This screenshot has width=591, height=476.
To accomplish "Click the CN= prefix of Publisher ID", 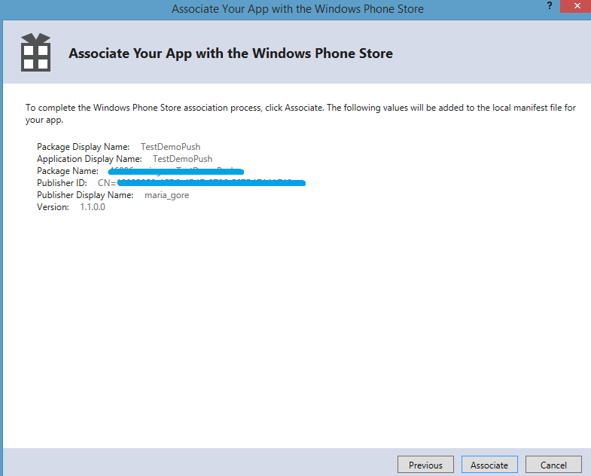I will point(107,183).
